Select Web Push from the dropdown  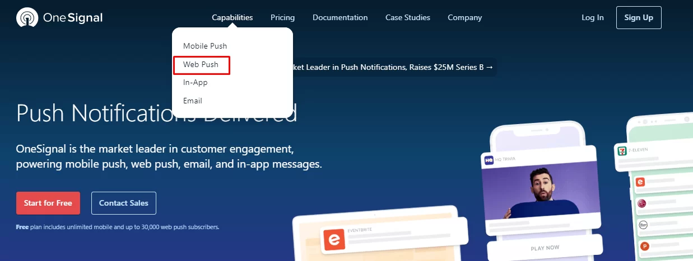(201, 64)
